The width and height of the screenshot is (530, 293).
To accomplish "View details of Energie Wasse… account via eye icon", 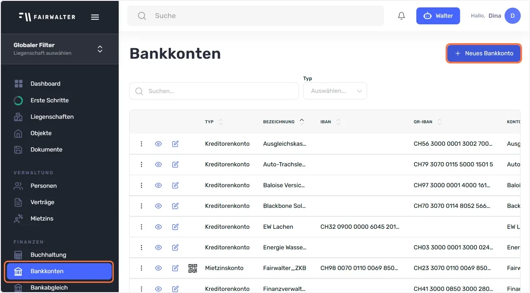I will tap(159, 247).
